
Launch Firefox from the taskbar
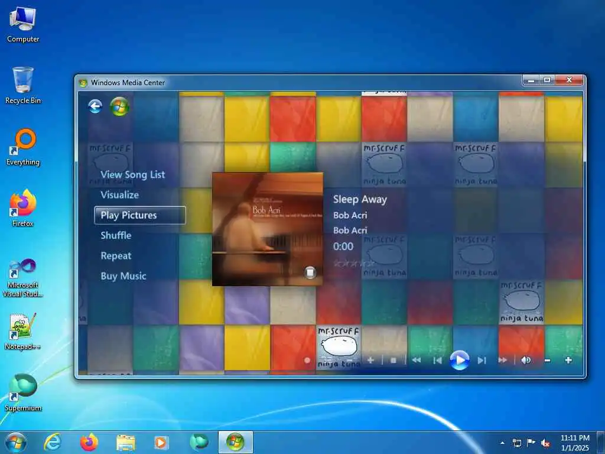89,442
